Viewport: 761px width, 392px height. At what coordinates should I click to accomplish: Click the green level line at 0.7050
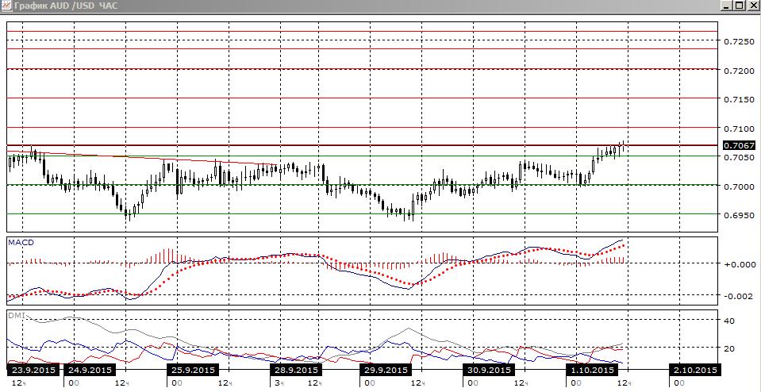point(362,156)
